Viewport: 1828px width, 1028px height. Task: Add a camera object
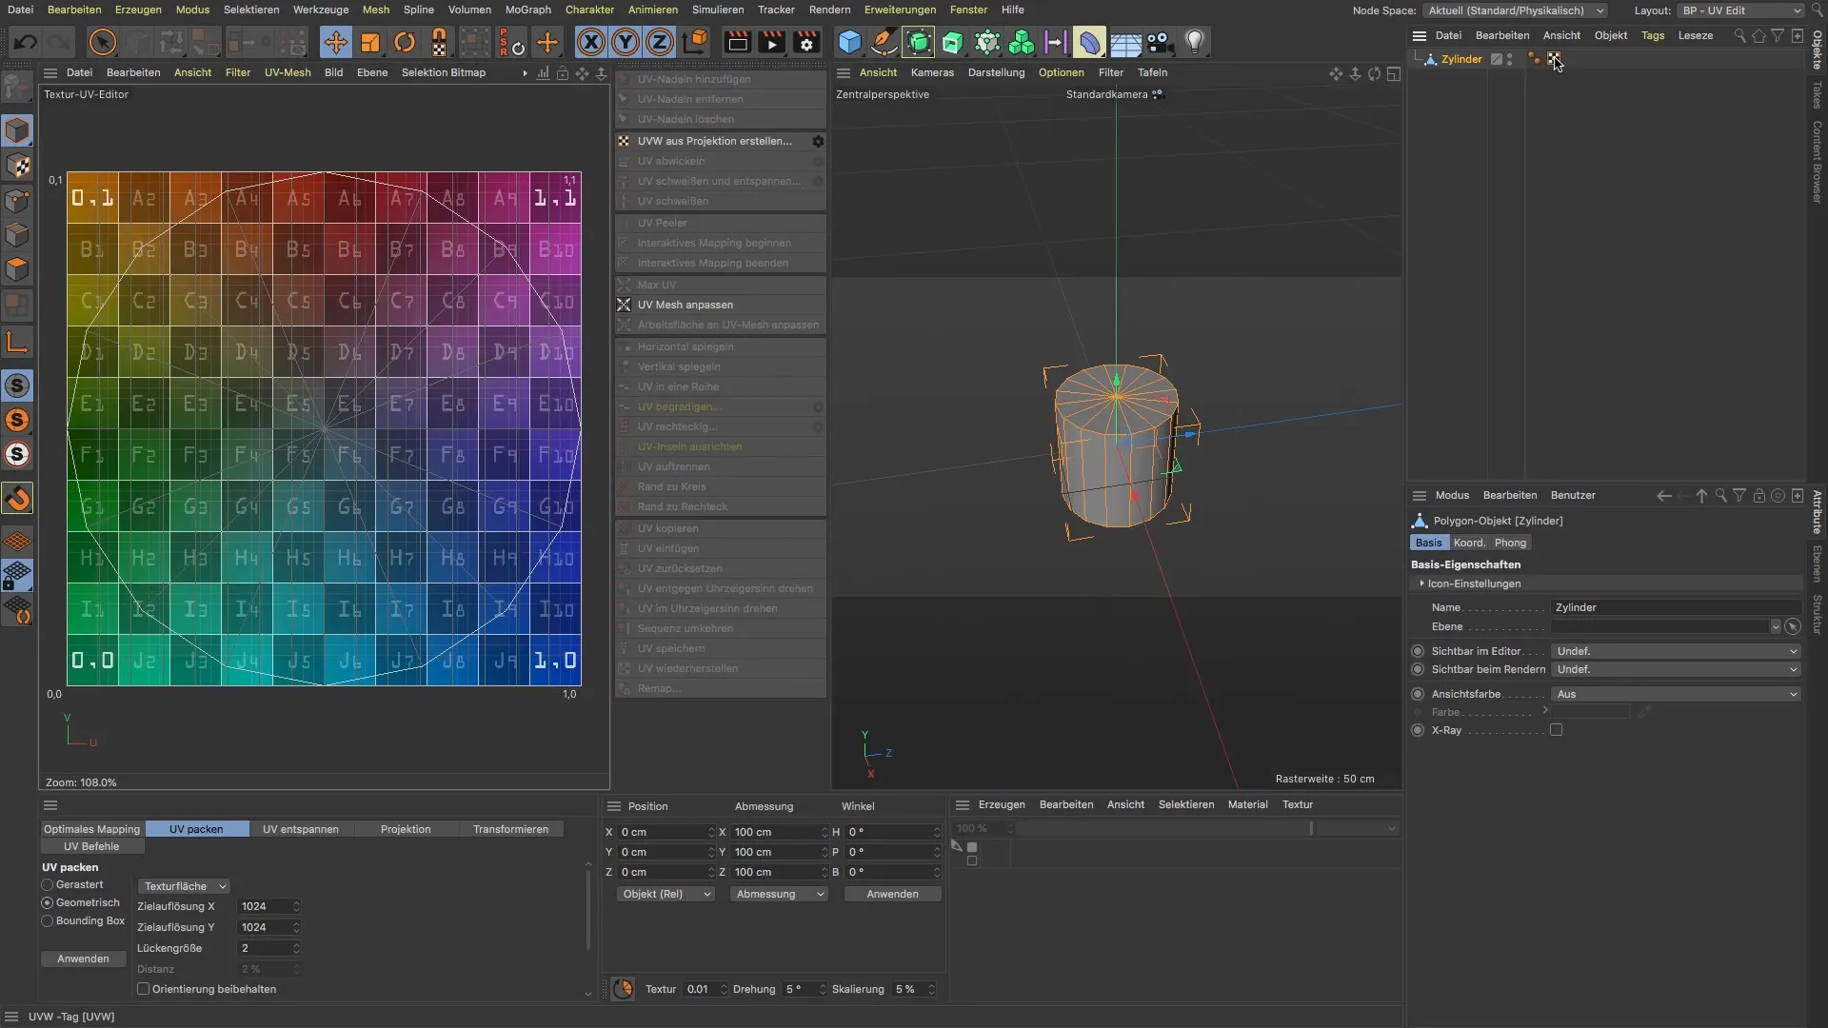coord(1160,42)
